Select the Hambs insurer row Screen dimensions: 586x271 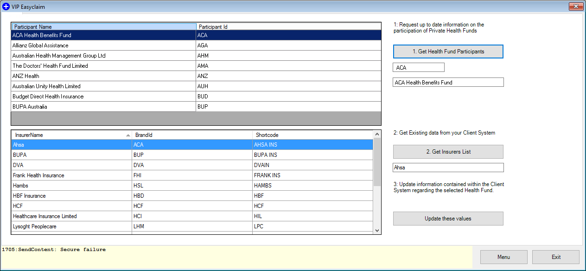[x=192, y=186]
